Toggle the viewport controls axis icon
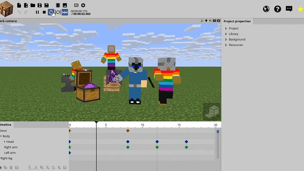The height and width of the screenshot is (171, 304). (x=202, y=21)
